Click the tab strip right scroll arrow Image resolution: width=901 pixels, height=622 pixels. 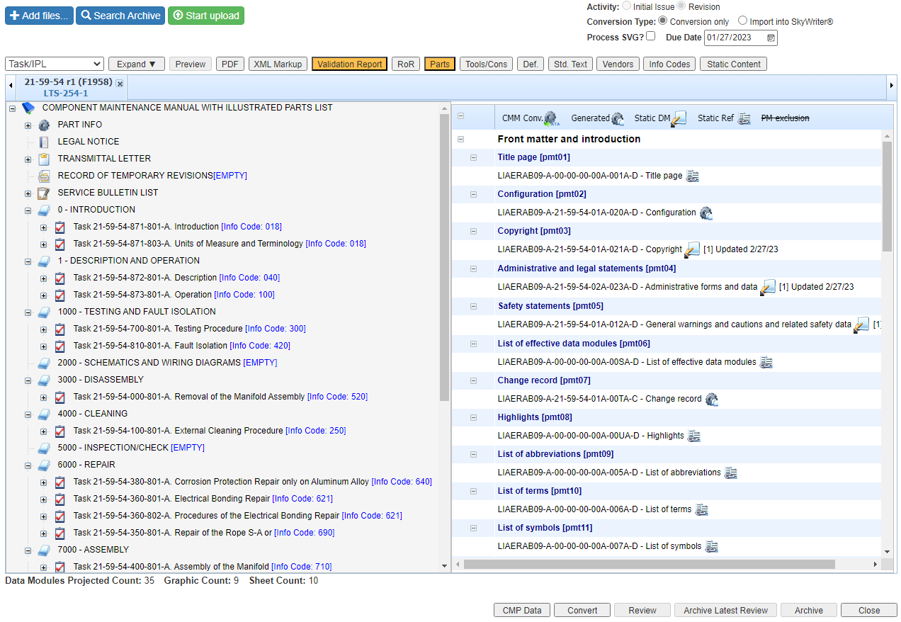(x=892, y=86)
